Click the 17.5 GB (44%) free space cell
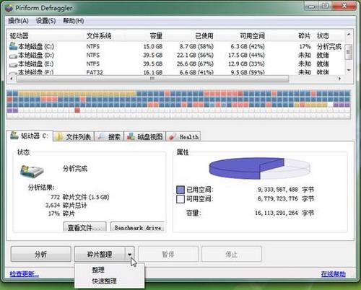361x290 pixels. coord(246,56)
